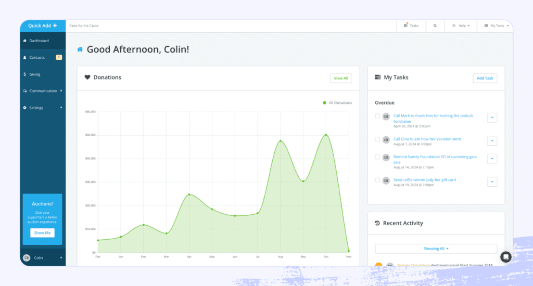Click the Colin avatar in sidebar
The image size is (533, 286).
[27, 258]
